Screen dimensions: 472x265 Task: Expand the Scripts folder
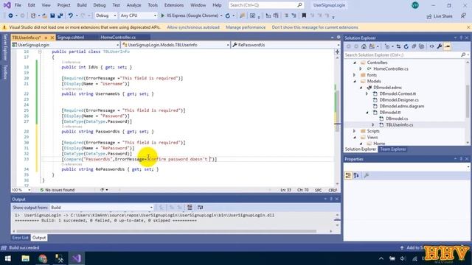pos(355,131)
